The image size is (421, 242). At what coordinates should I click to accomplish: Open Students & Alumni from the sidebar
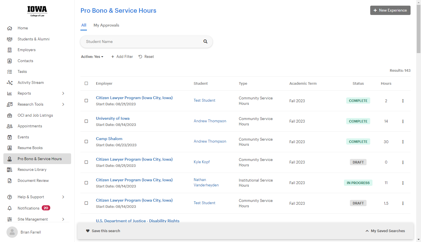(x=34, y=39)
